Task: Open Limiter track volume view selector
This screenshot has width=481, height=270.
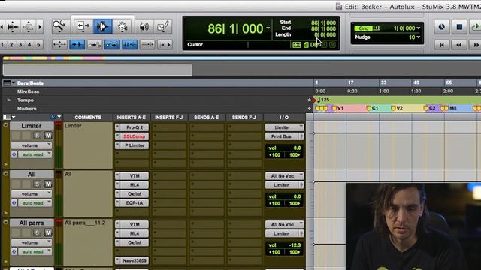Action: pos(32,145)
